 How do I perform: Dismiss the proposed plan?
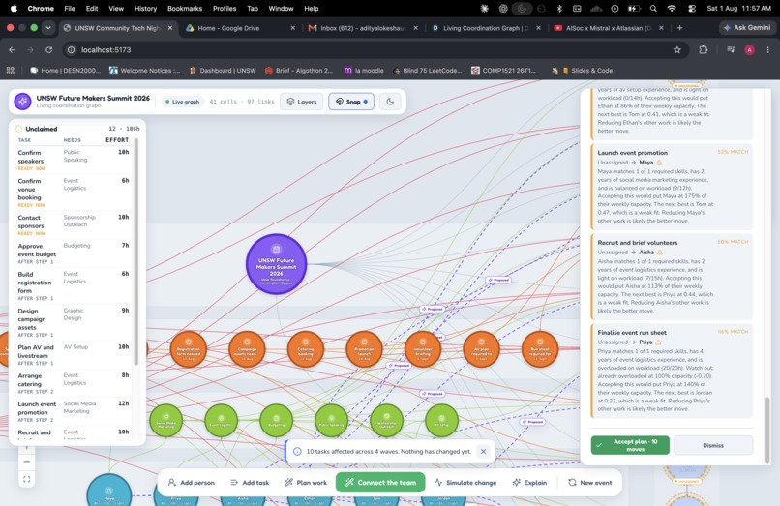click(x=713, y=445)
